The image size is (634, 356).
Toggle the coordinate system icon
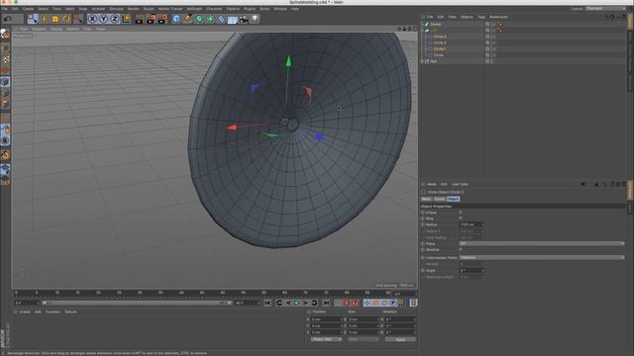click(x=126, y=19)
